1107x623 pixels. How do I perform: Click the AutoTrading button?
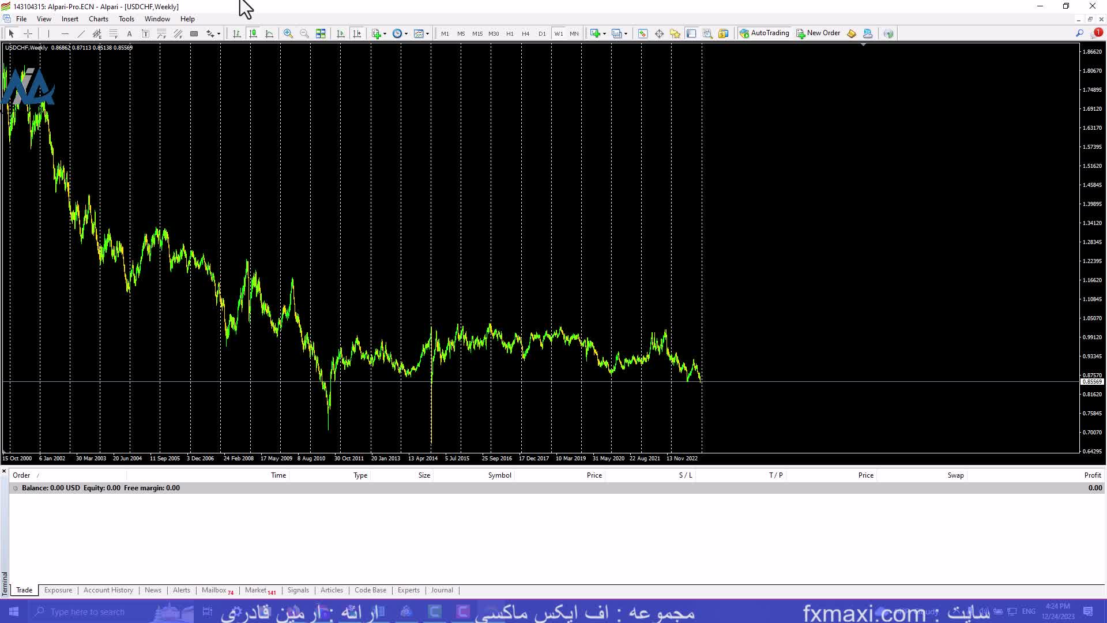764,33
